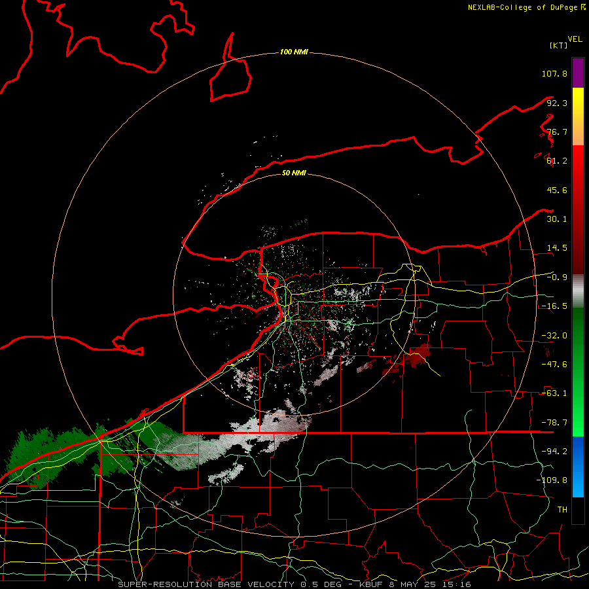Select the -63.1 scale value
Viewport: 589px width, 589px height.
pyautogui.click(x=554, y=393)
